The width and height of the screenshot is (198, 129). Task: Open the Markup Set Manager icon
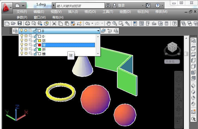160,23
